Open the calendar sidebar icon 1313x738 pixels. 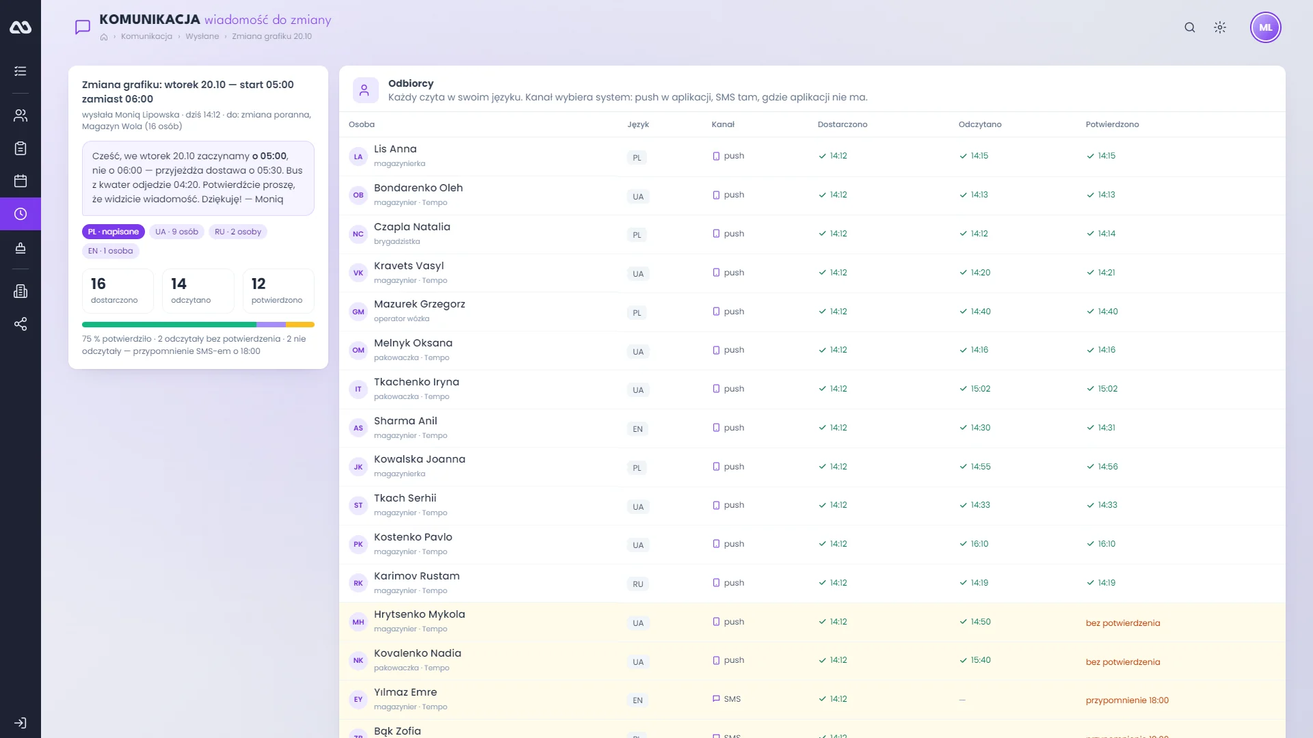tap(21, 181)
